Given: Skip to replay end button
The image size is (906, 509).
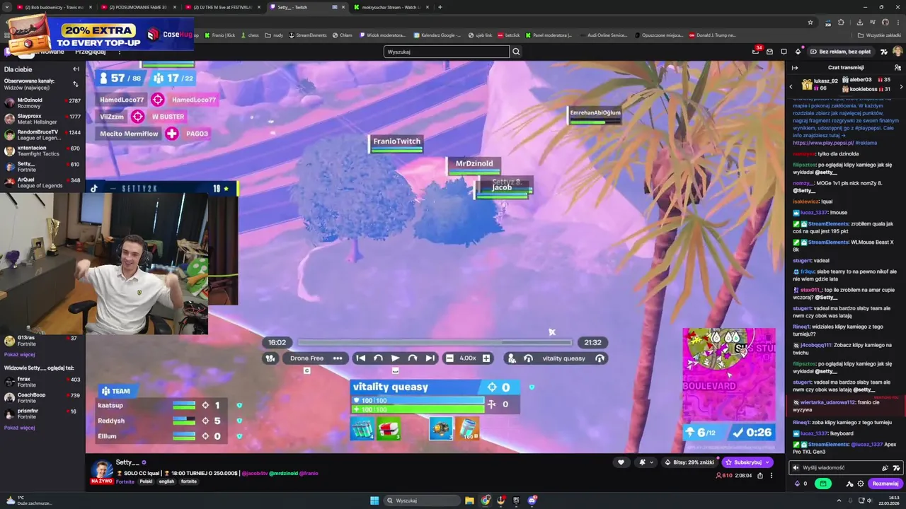Looking at the screenshot, I should coord(430,358).
